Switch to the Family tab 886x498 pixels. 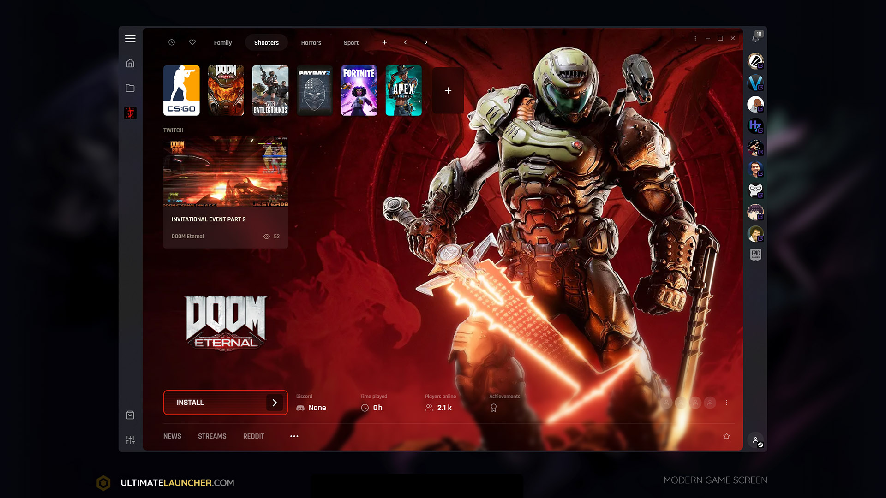[223, 42]
